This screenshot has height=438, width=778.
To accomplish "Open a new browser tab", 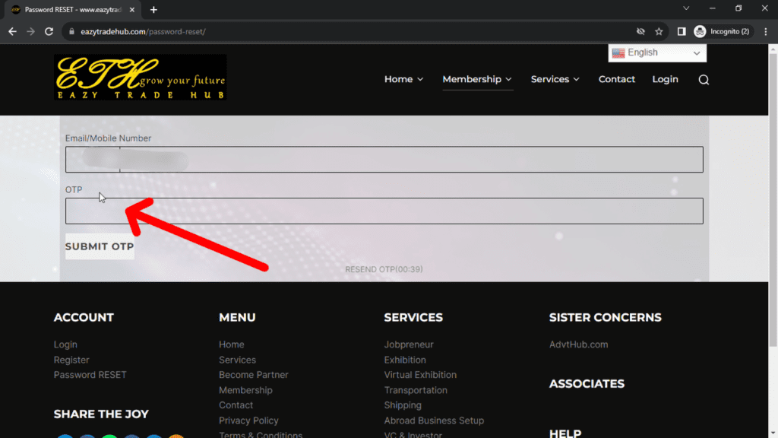I will point(154,10).
